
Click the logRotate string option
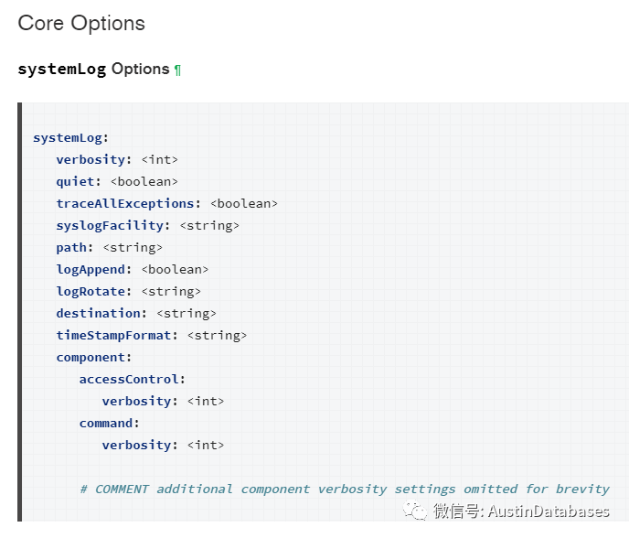pyautogui.click(x=128, y=292)
